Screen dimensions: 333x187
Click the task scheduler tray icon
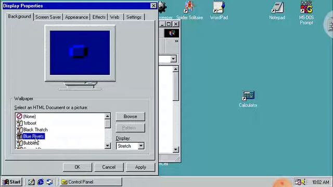pyautogui.click(x=298, y=182)
